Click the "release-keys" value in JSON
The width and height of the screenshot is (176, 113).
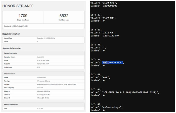(x=112, y=107)
